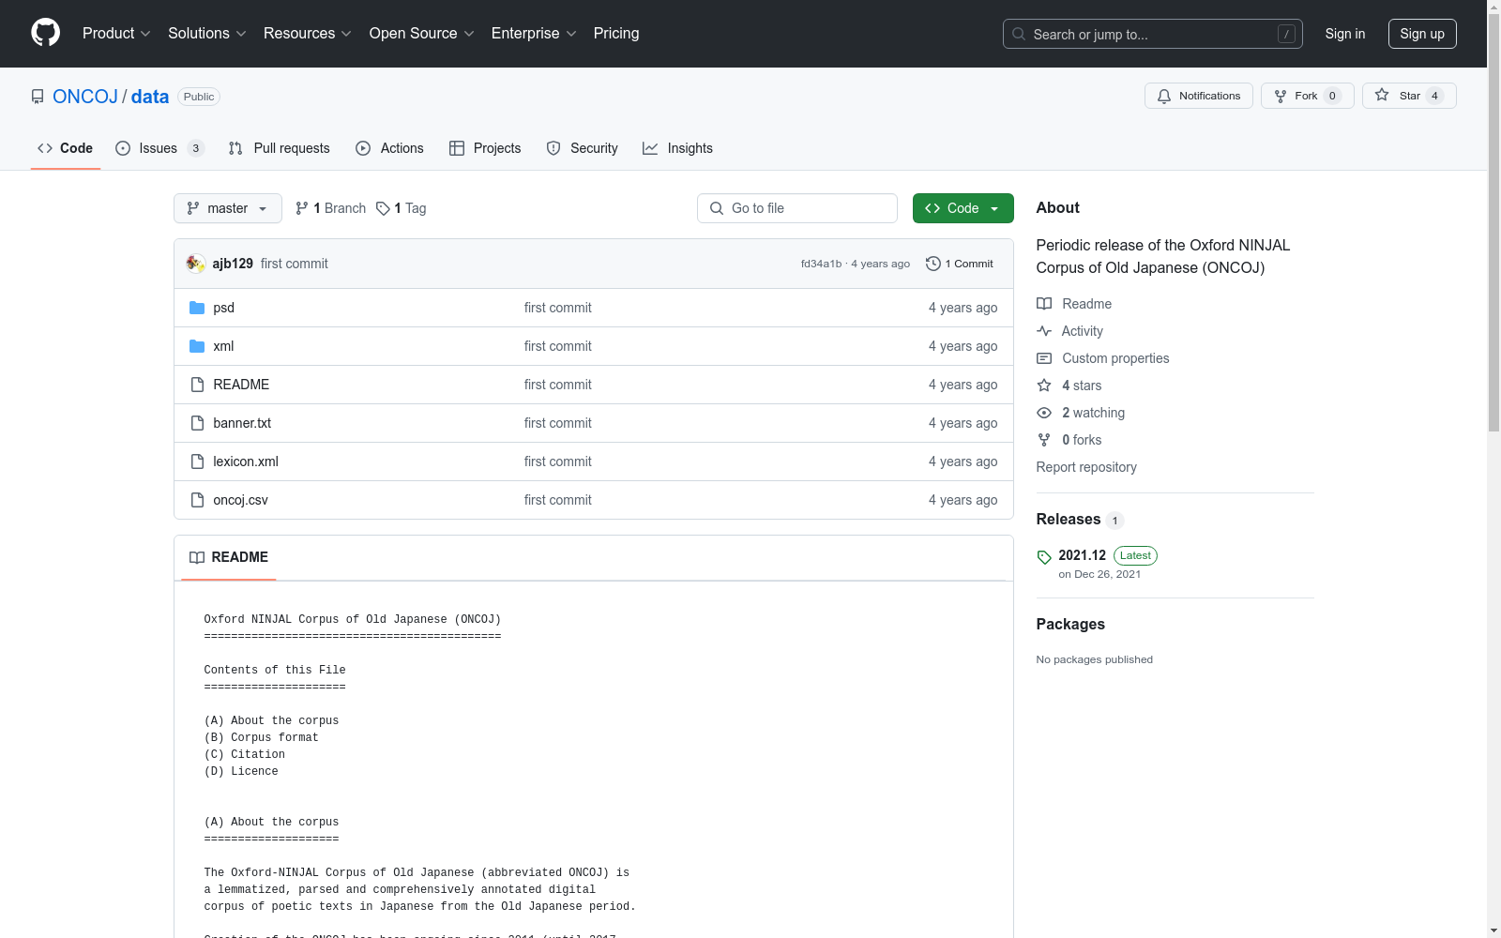View the 1 Tag link

coord(402,208)
